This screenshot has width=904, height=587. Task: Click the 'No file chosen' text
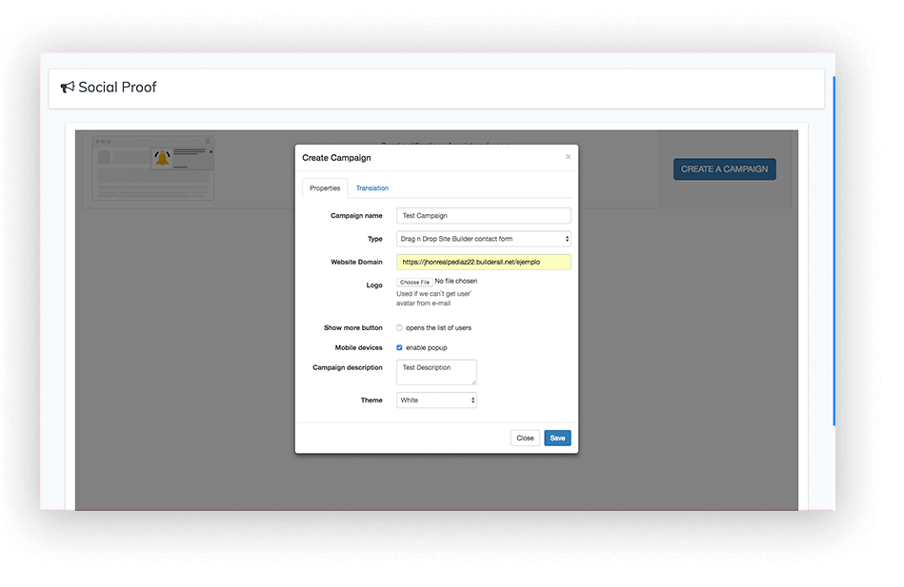point(455,282)
